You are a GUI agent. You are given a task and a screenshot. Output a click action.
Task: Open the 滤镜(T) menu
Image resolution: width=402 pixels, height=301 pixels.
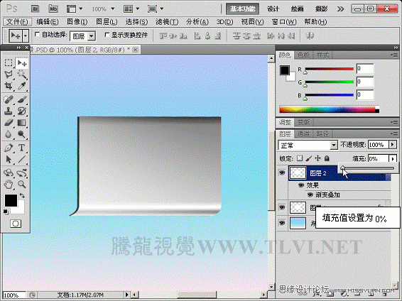tap(167, 22)
